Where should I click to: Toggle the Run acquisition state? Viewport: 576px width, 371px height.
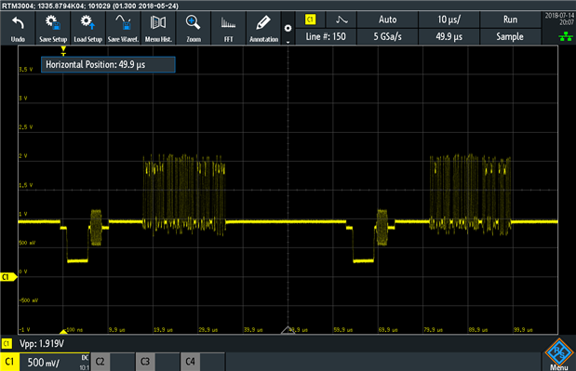[x=510, y=20]
